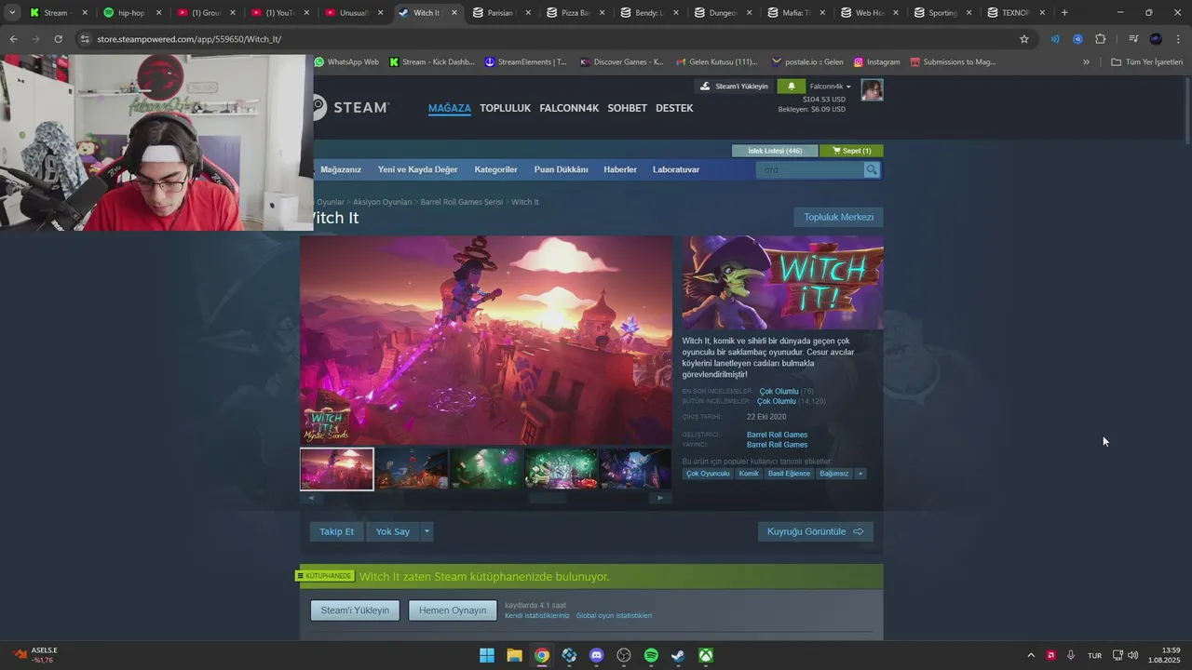Open the SOHBET header item
This screenshot has width=1192, height=670.
627,108
